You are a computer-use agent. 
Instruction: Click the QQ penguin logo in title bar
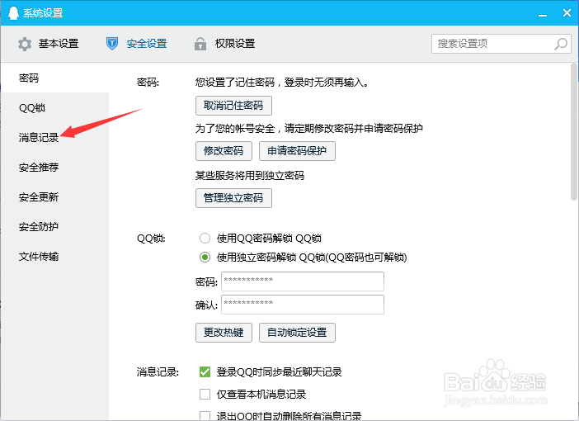14,13
